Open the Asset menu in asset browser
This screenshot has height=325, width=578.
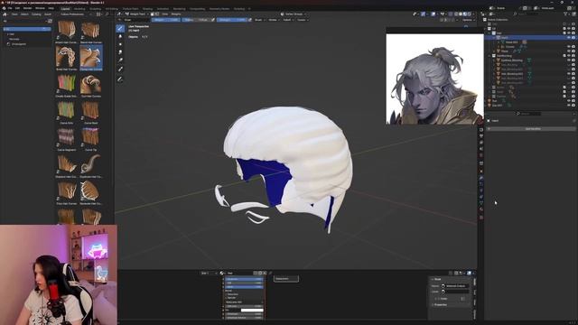tap(48, 14)
